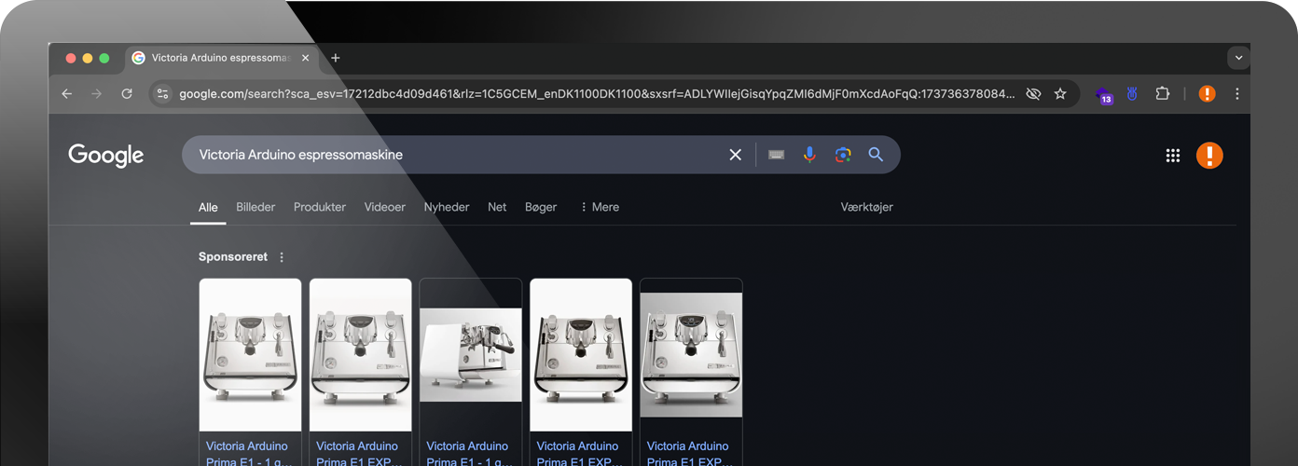Screen dimensions: 1298x466
Task: Open second sponsored espresso machine image
Action: [360, 354]
